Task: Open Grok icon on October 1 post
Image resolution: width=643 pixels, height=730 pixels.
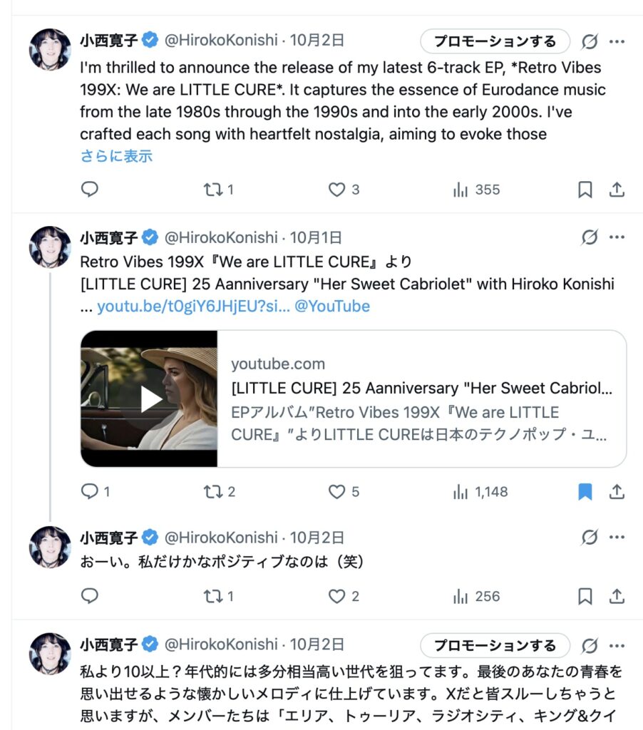Action: (x=590, y=237)
